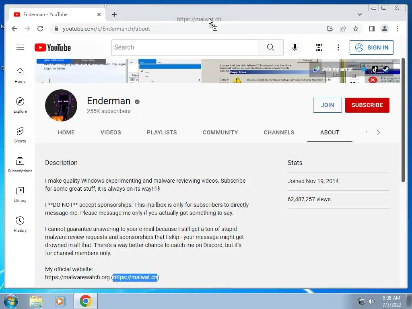Show more channel tabs with chevron
The width and height of the screenshot is (412, 309).
378,132
